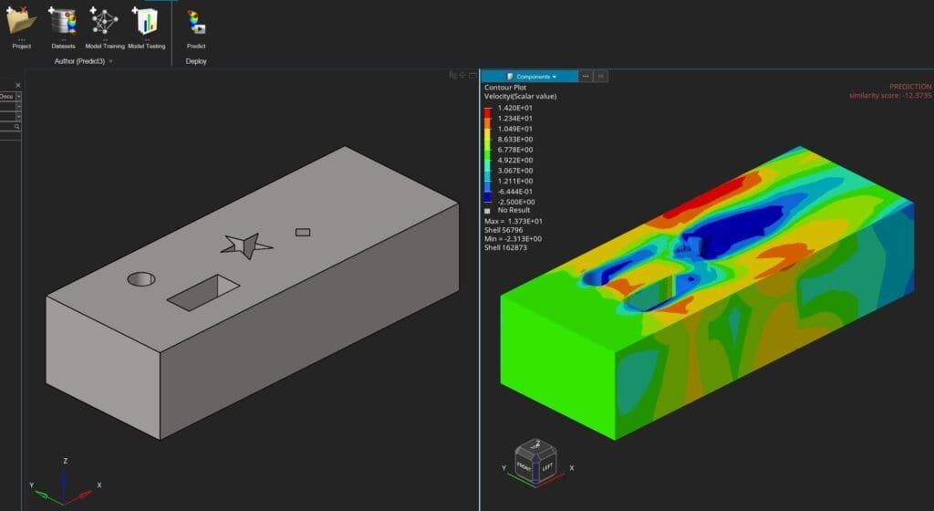Launch the Model Training tool
Screen dimensions: 934x511
[105, 27]
